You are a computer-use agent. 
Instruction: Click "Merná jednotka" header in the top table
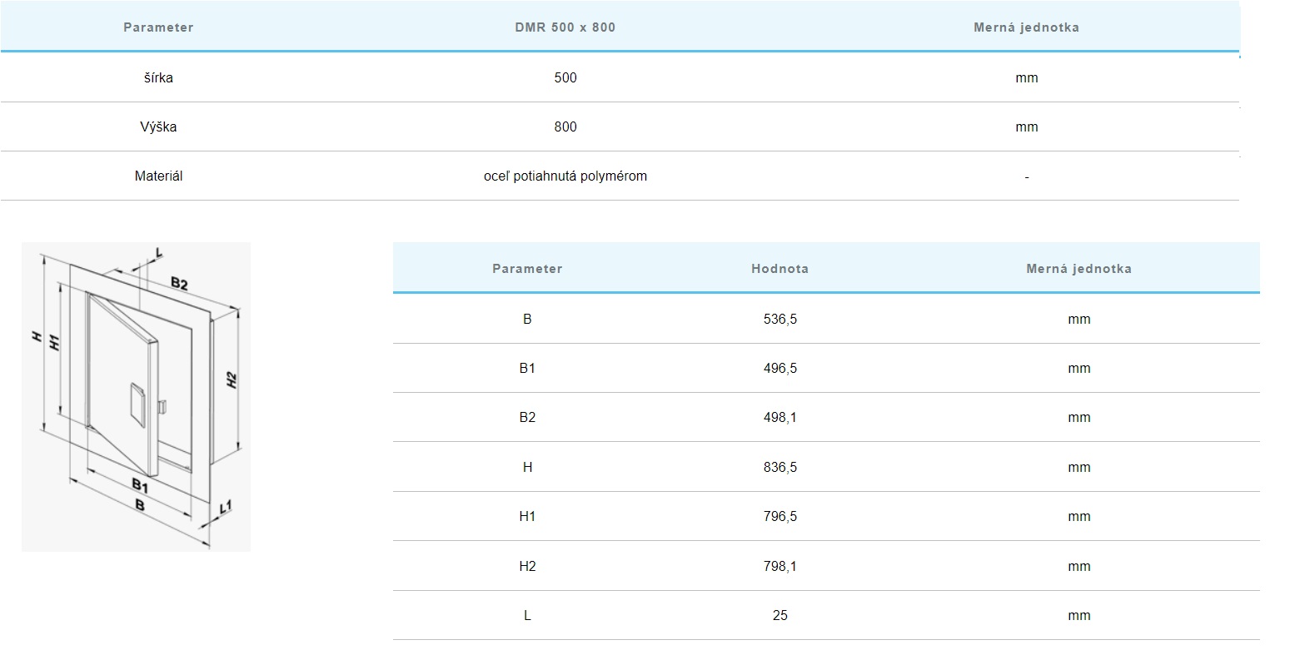(1026, 27)
